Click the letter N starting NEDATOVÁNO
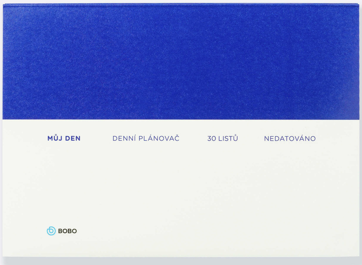This screenshot has width=362, height=265. [267, 138]
